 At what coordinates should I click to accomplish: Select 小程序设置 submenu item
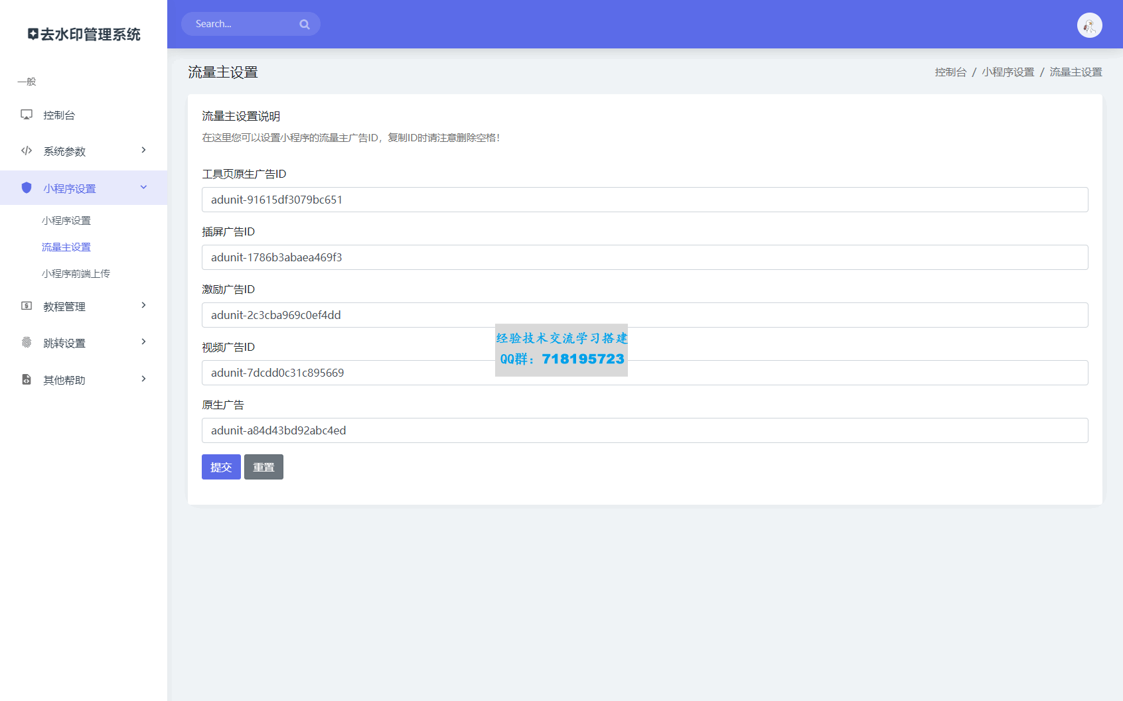point(66,220)
